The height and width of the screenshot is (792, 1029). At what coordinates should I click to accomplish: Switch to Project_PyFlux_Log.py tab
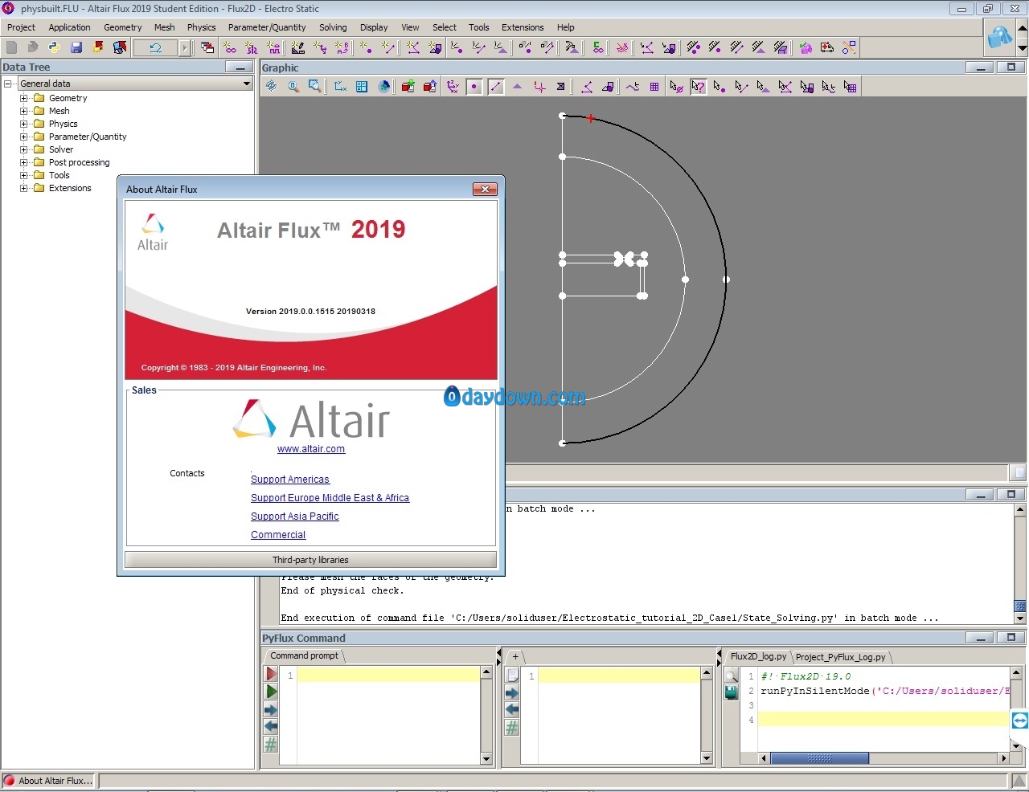pos(840,657)
